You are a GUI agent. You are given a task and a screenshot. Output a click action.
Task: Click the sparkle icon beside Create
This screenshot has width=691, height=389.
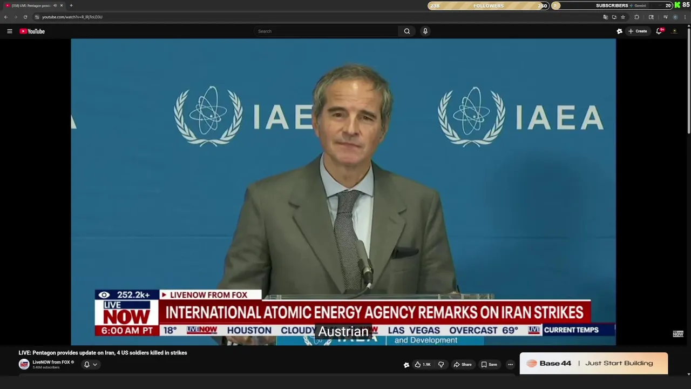click(619, 31)
